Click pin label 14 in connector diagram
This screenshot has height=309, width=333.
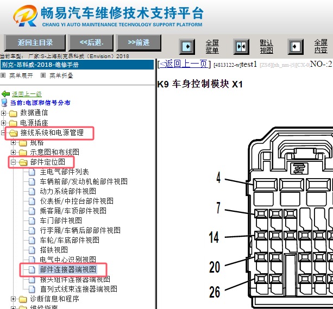(x=214, y=237)
